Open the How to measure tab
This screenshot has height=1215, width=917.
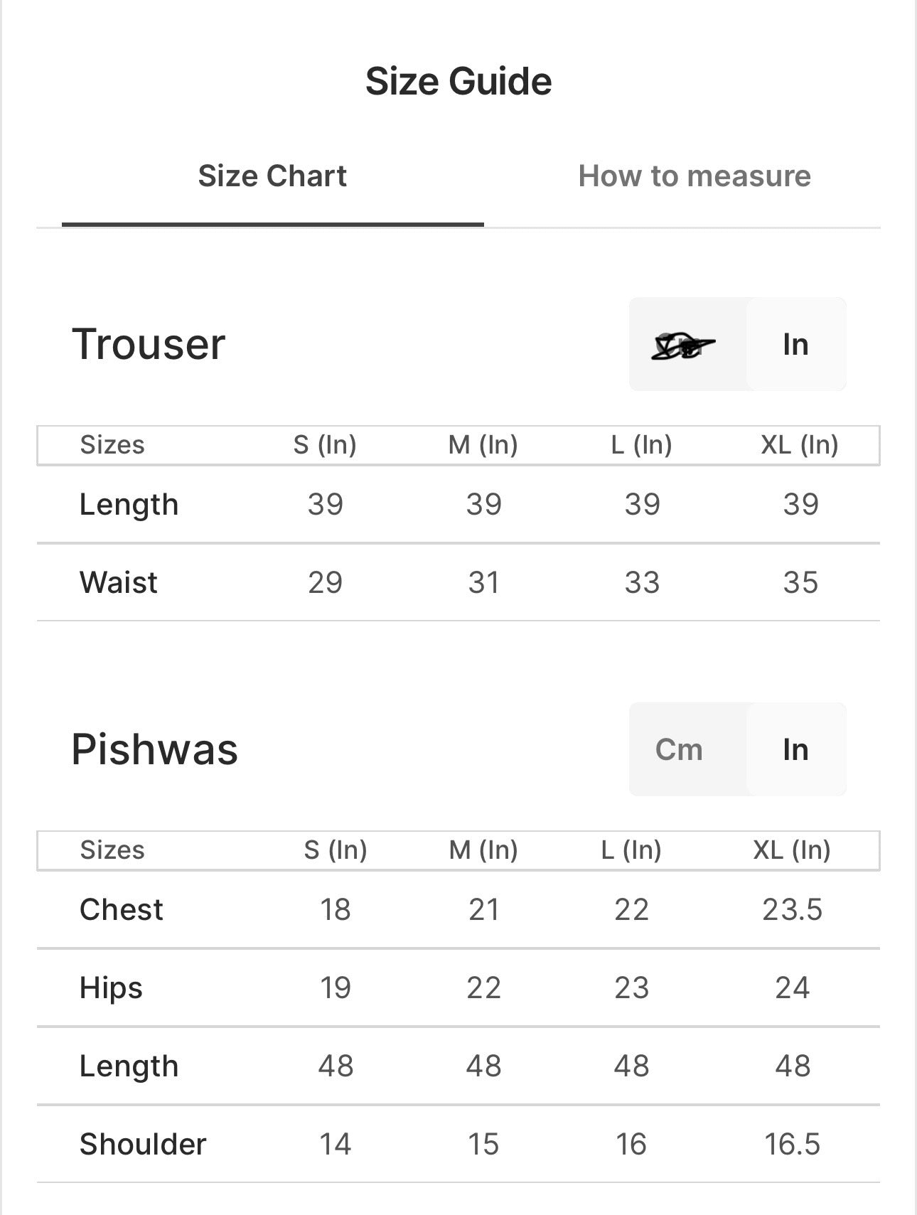click(x=694, y=176)
